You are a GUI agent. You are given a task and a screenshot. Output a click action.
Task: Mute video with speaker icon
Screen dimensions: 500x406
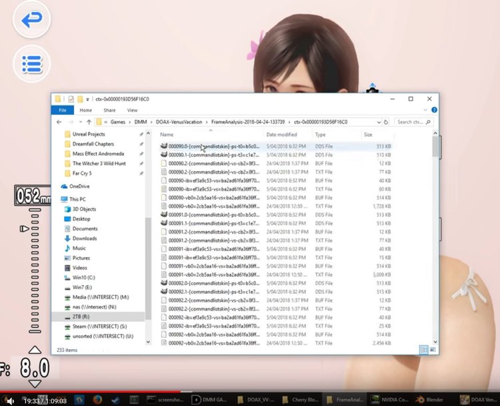tap(9, 401)
